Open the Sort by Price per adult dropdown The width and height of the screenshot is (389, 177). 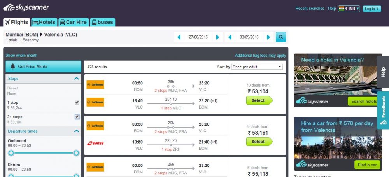257,67
